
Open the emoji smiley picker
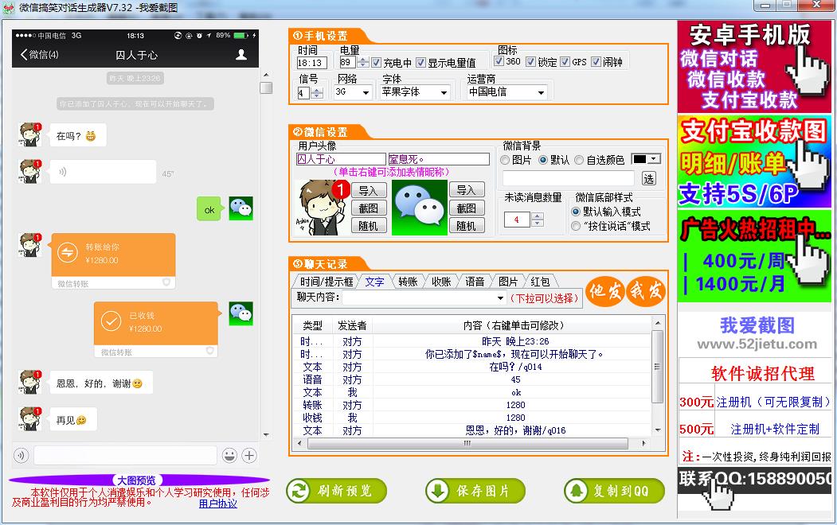(x=229, y=455)
